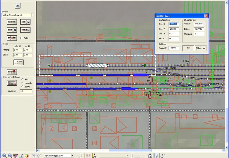This screenshot has height=158, width=229.
Task: Undo the last action
Action: (34, 155)
